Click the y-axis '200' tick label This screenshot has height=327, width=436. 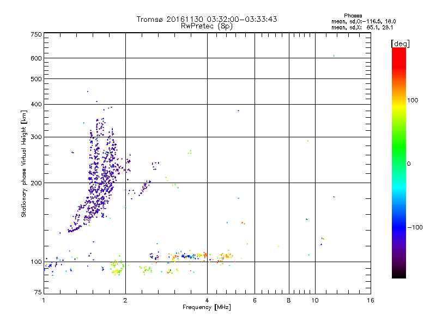pyautogui.click(x=36, y=183)
